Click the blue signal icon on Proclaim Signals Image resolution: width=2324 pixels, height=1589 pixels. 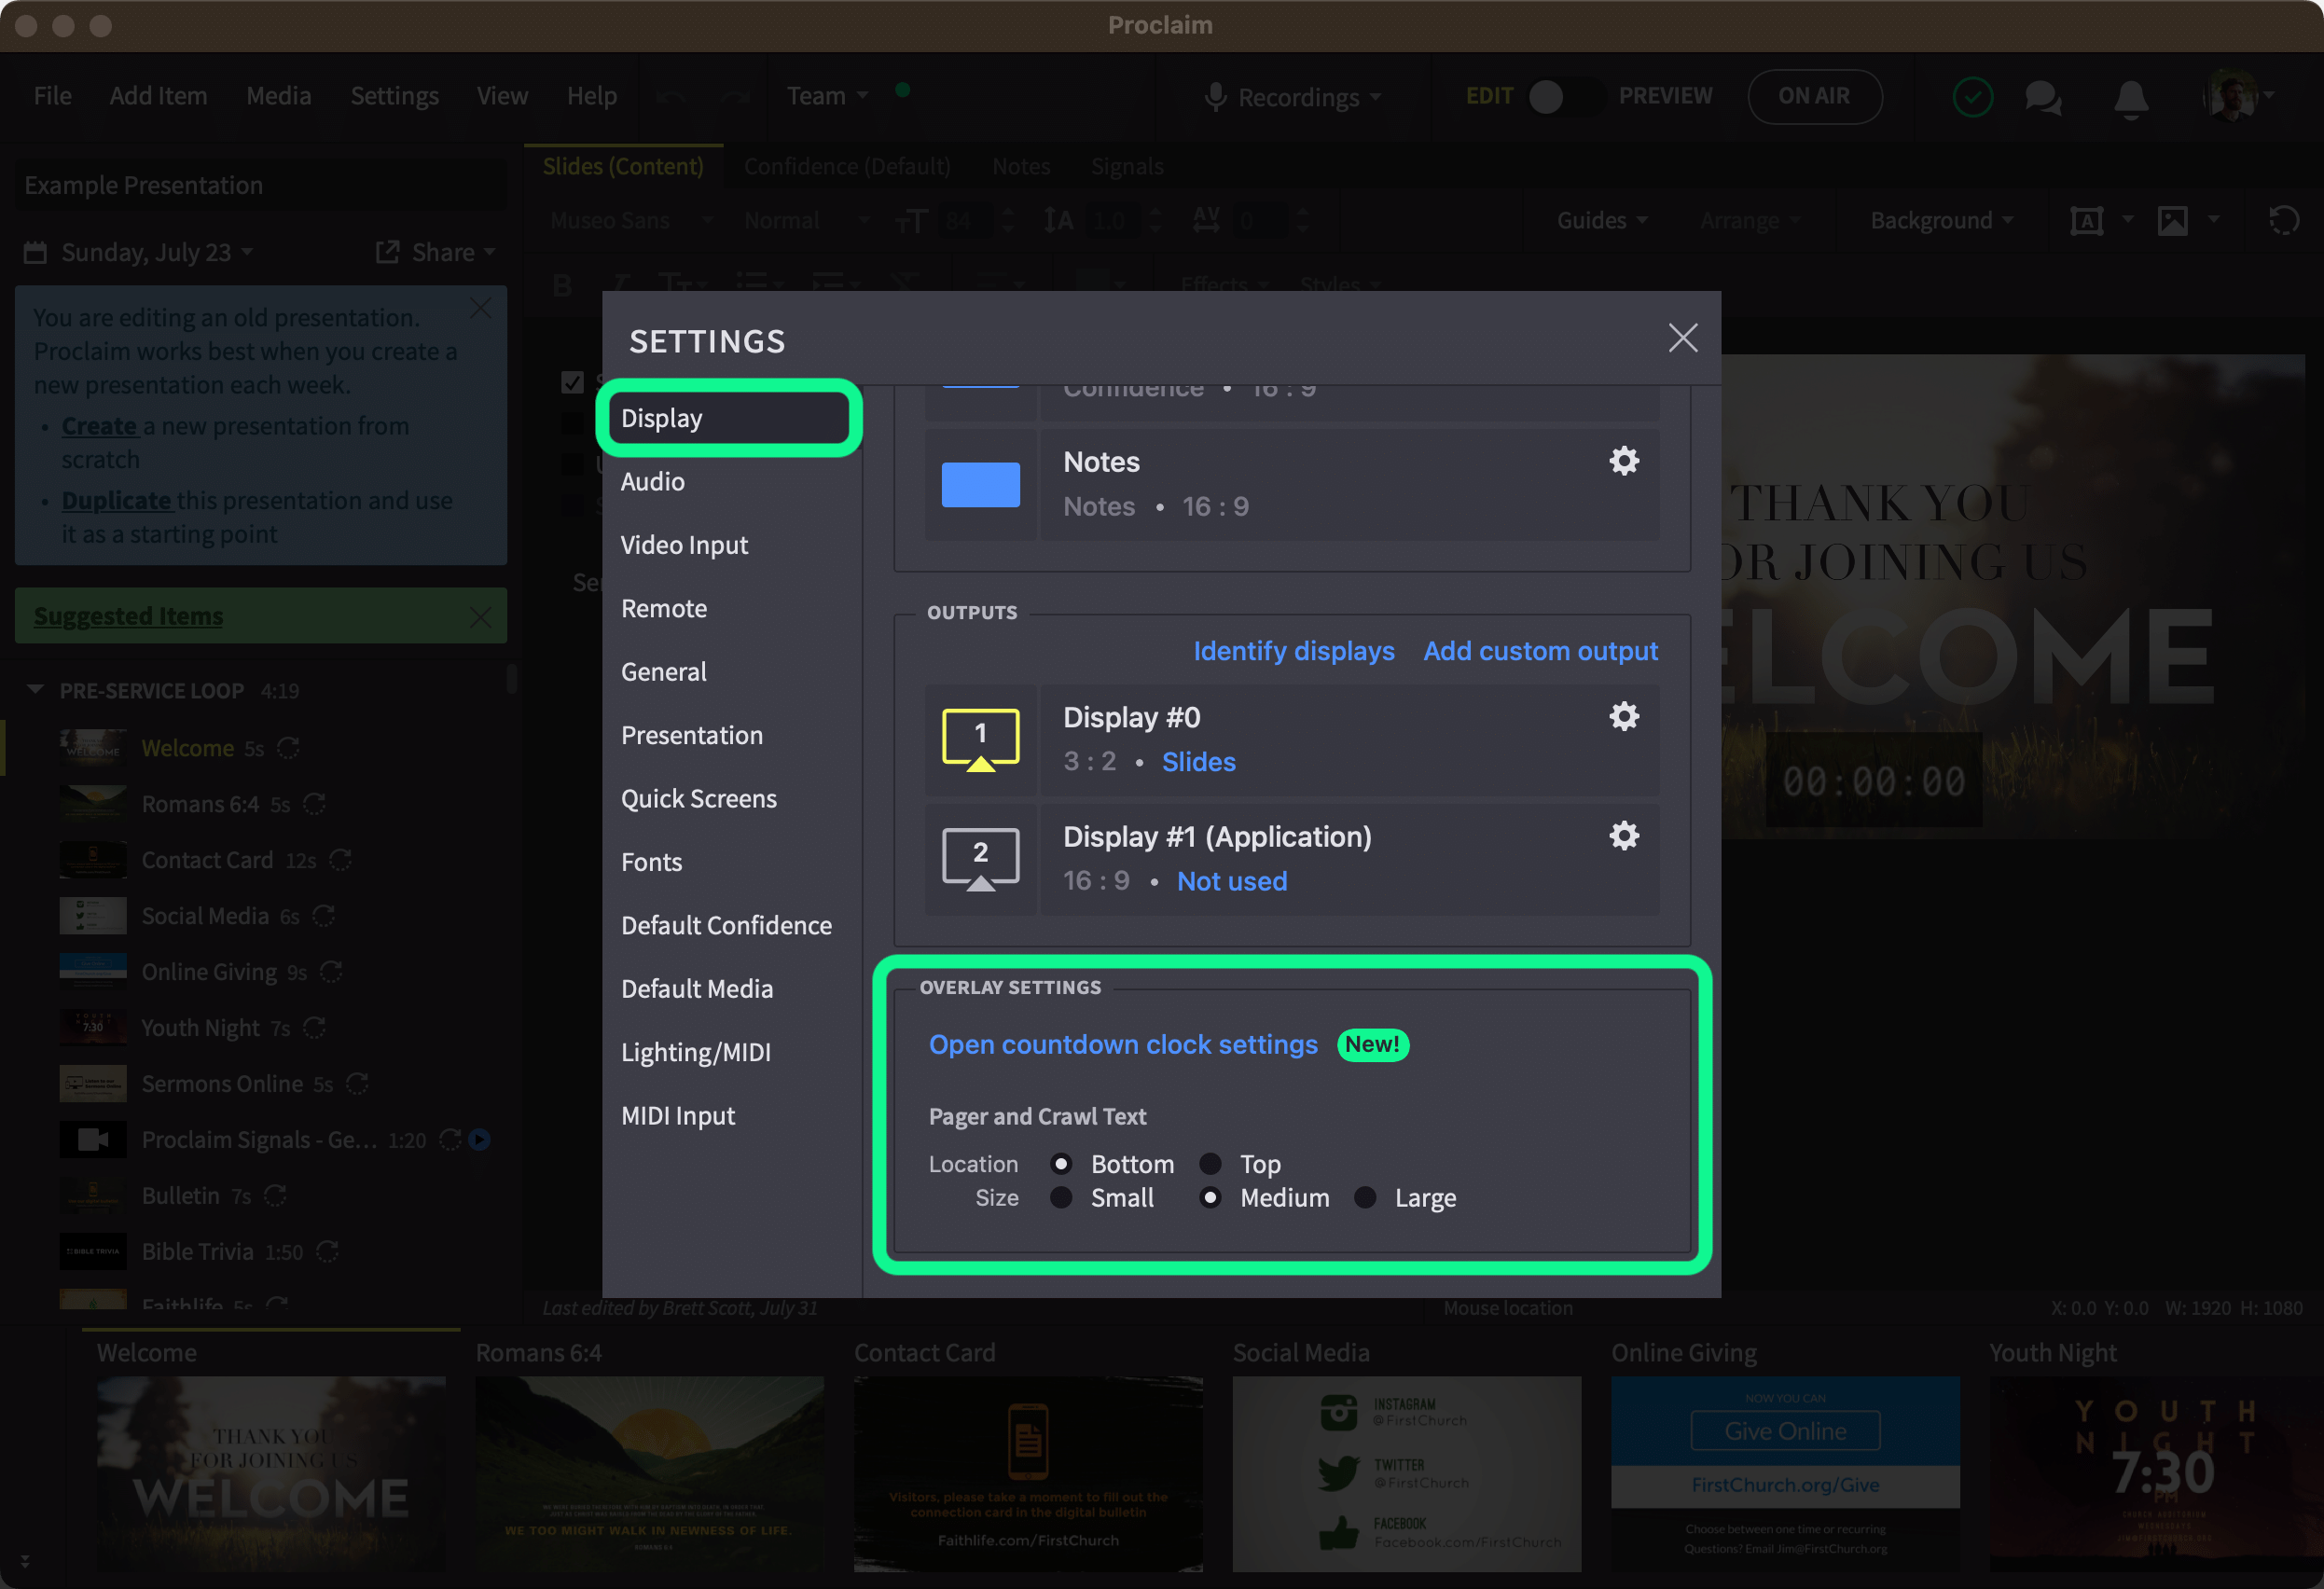(480, 1139)
